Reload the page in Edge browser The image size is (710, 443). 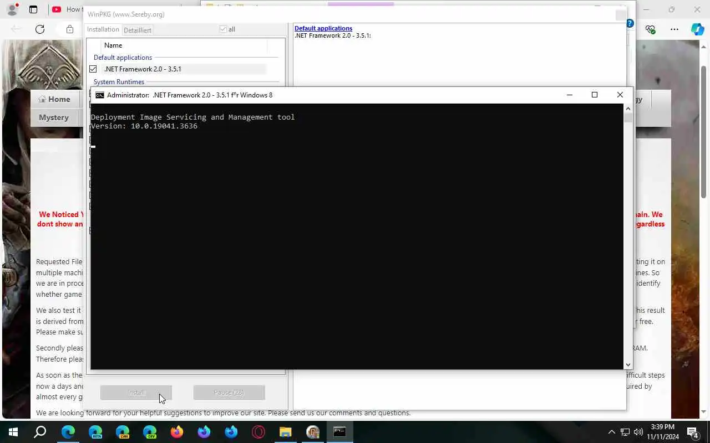[40, 29]
